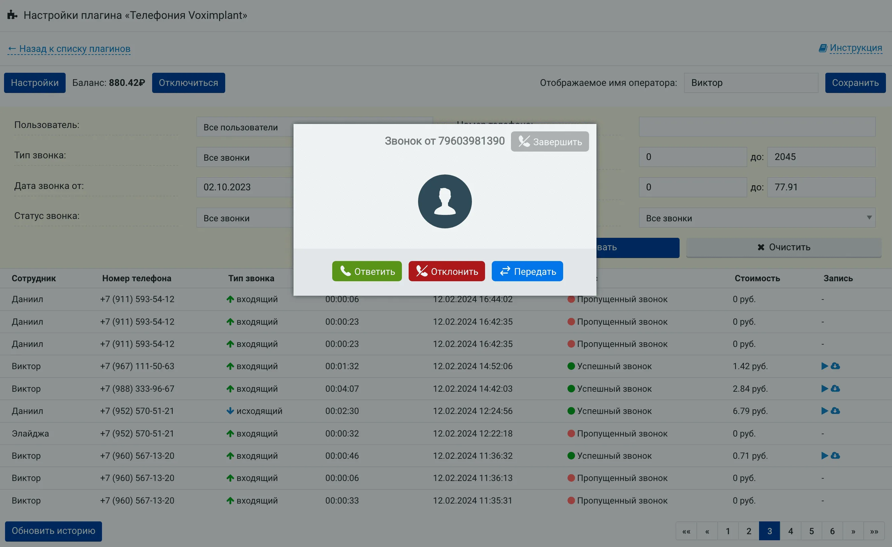Screen dimensions: 892x547
Task: Click исходящий call type in Даниил row
Action: [x=254, y=411]
